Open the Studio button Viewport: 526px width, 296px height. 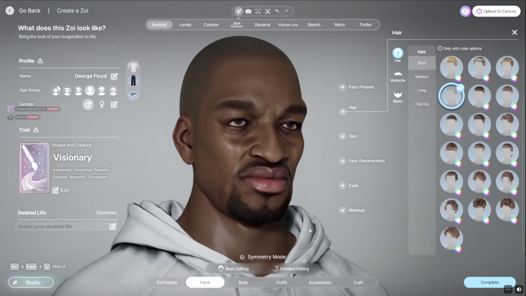[31, 283]
